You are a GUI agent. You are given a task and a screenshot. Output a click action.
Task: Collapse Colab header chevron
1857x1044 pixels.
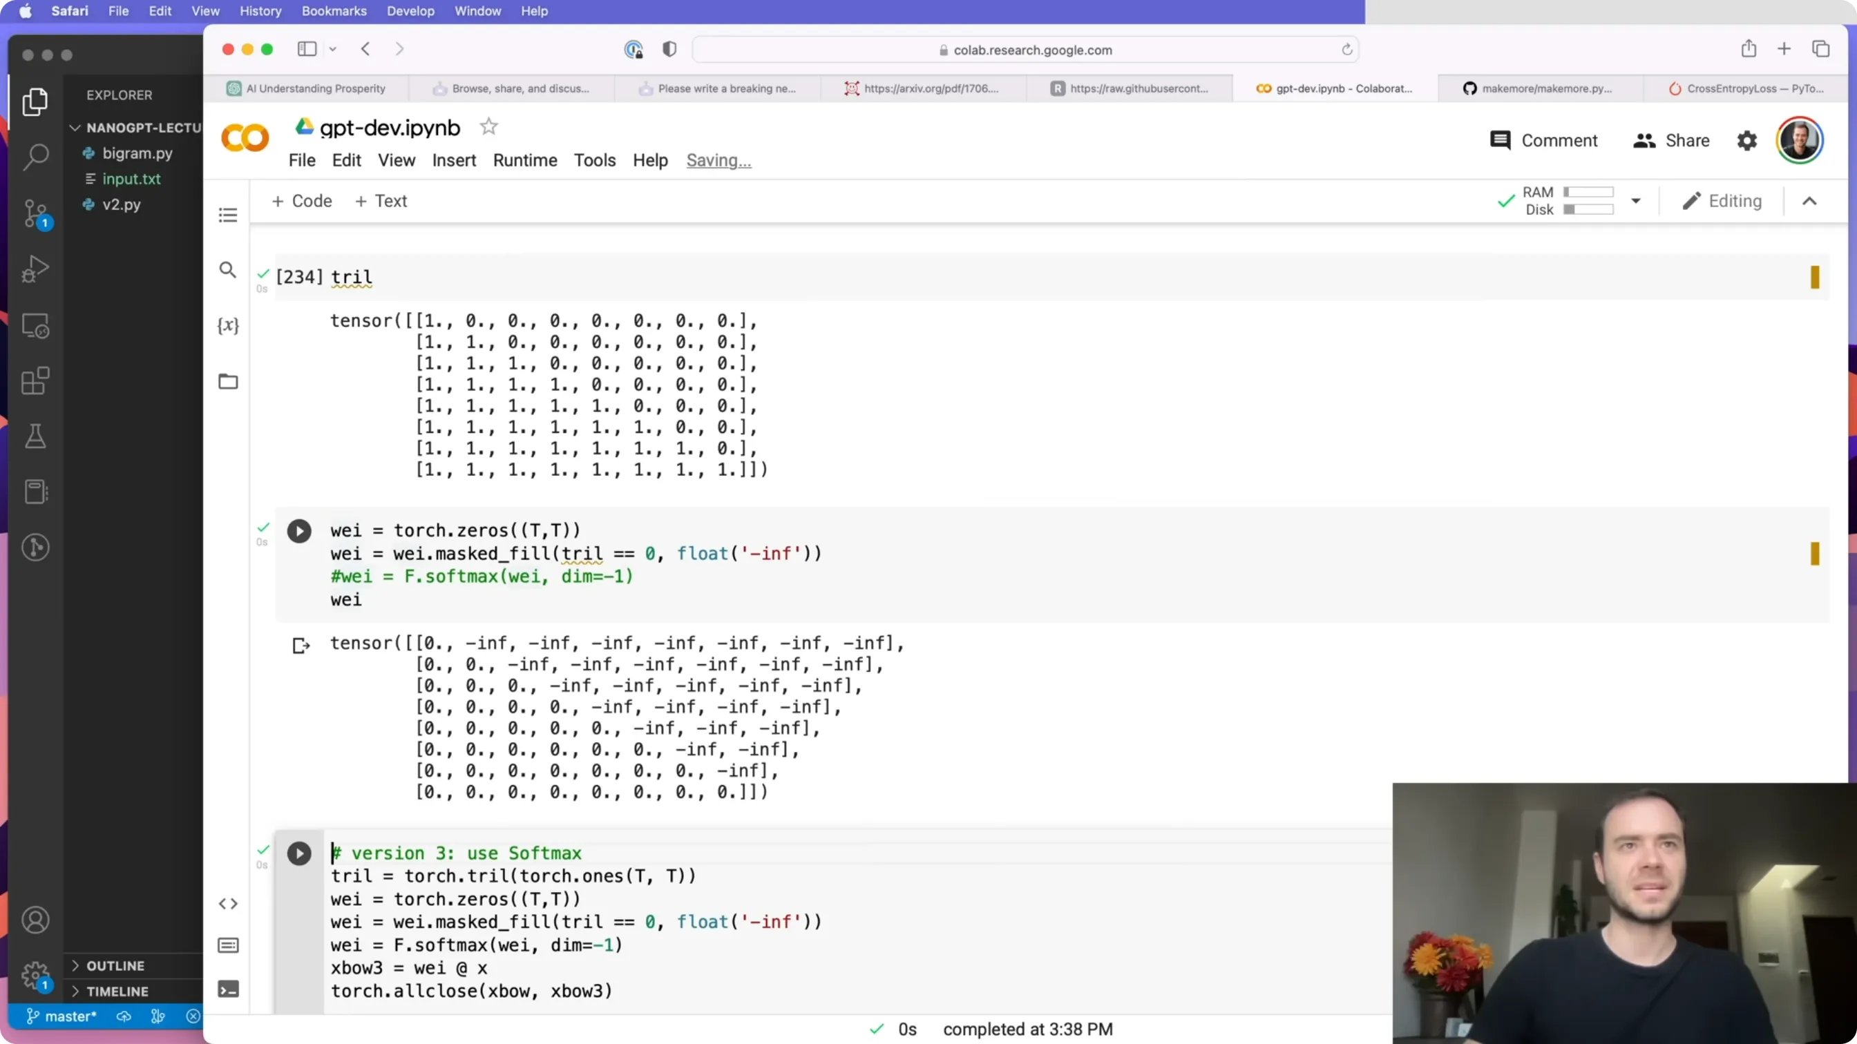pos(1809,201)
